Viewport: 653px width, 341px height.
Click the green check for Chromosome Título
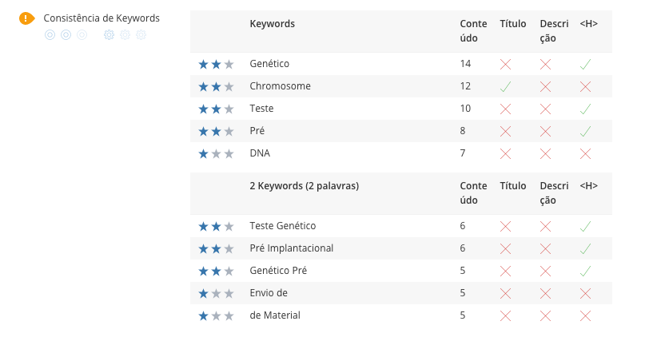click(505, 86)
